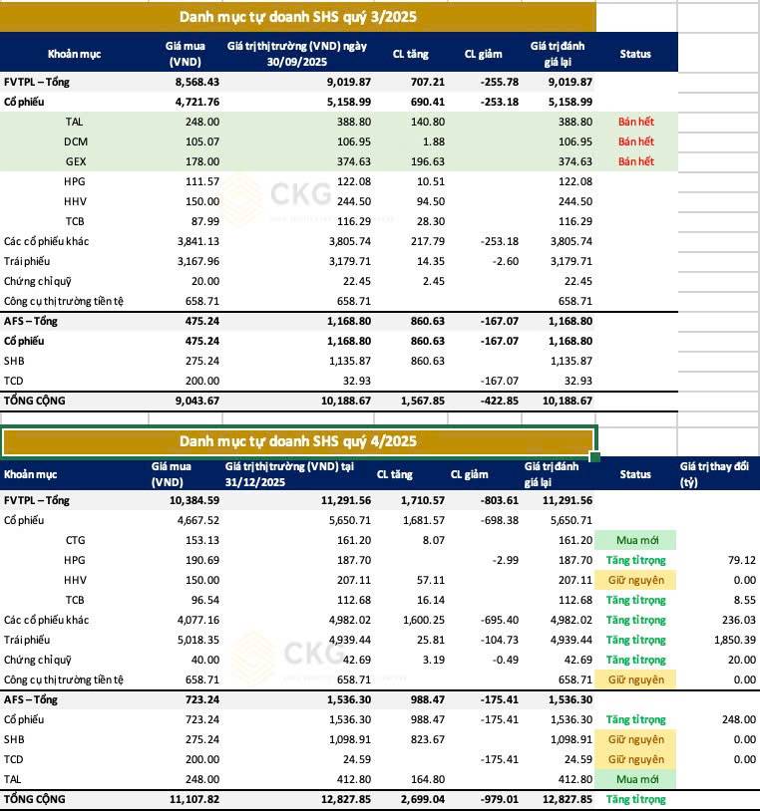Screen dimensions: 760x811
Task: Select Chứng chỉ quỹ CL giảm value -0.49
Action: pos(505,660)
